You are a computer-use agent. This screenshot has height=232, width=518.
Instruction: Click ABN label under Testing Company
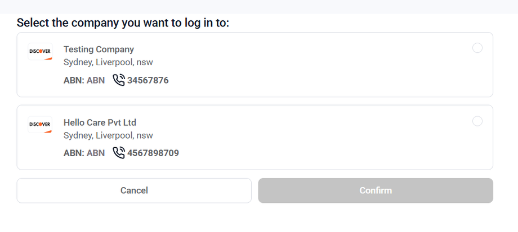[84, 80]
